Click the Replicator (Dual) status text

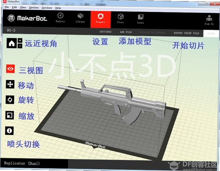pos(22,163)
